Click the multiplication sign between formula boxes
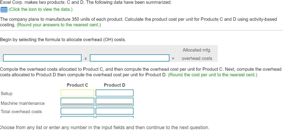The width and height of the screenshot is (283, 130). (x=86, y=59)
